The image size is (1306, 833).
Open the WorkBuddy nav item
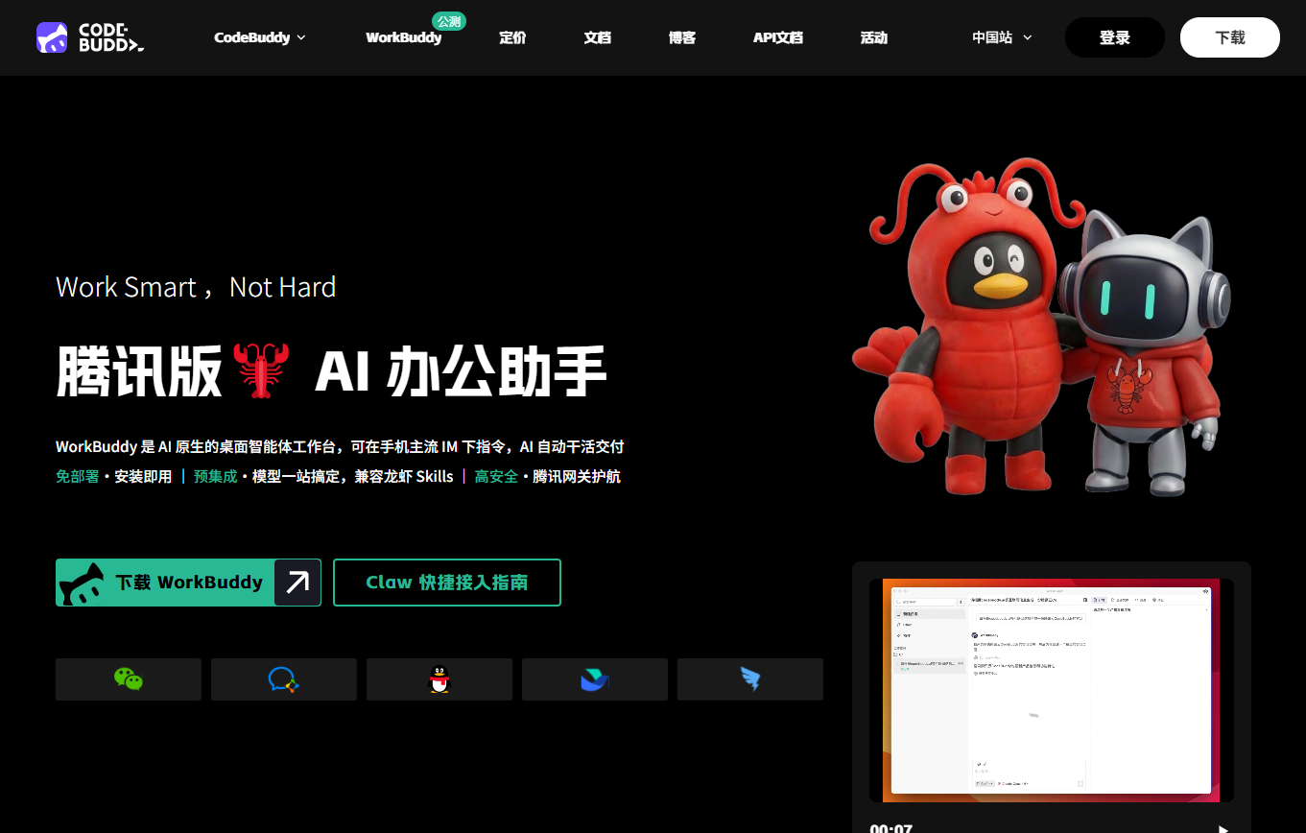pos(404,37)
